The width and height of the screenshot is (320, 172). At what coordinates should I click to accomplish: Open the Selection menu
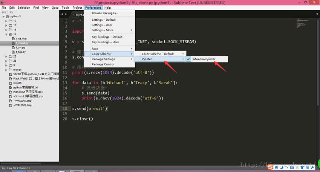[24, 8]
